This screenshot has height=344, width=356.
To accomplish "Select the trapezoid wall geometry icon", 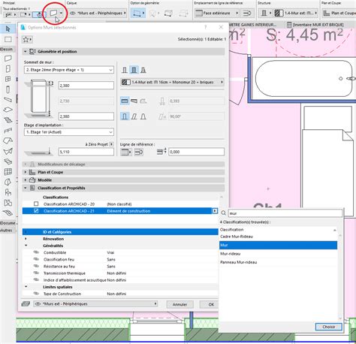I will [x=134, y=101].
